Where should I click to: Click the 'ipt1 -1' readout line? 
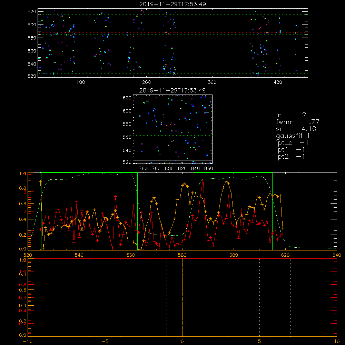point(290,150)
